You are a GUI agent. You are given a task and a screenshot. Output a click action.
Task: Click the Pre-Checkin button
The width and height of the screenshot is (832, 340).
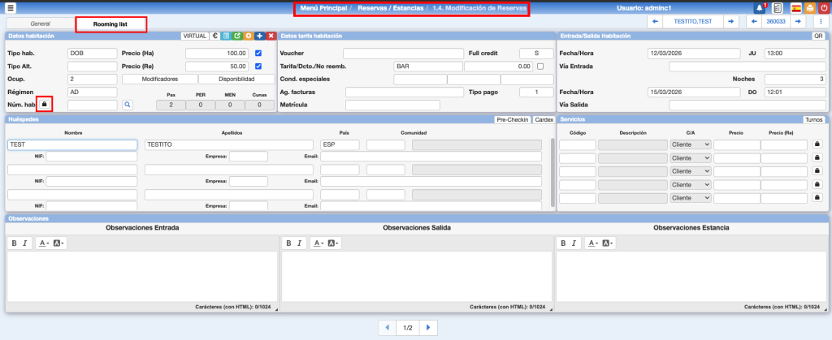[x=512, y=119]
